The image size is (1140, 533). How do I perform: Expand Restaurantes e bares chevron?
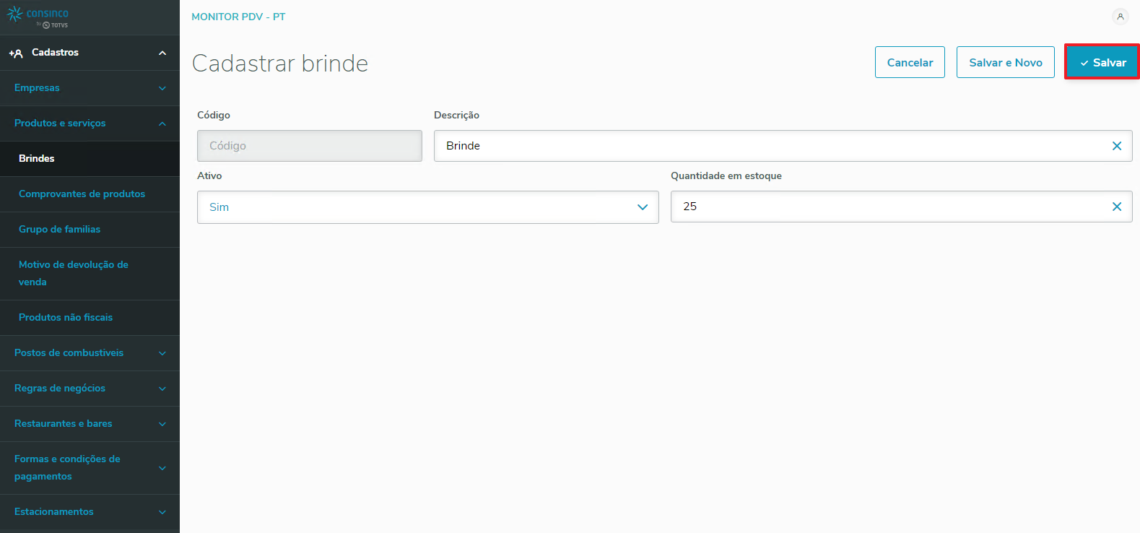point(162,424)
